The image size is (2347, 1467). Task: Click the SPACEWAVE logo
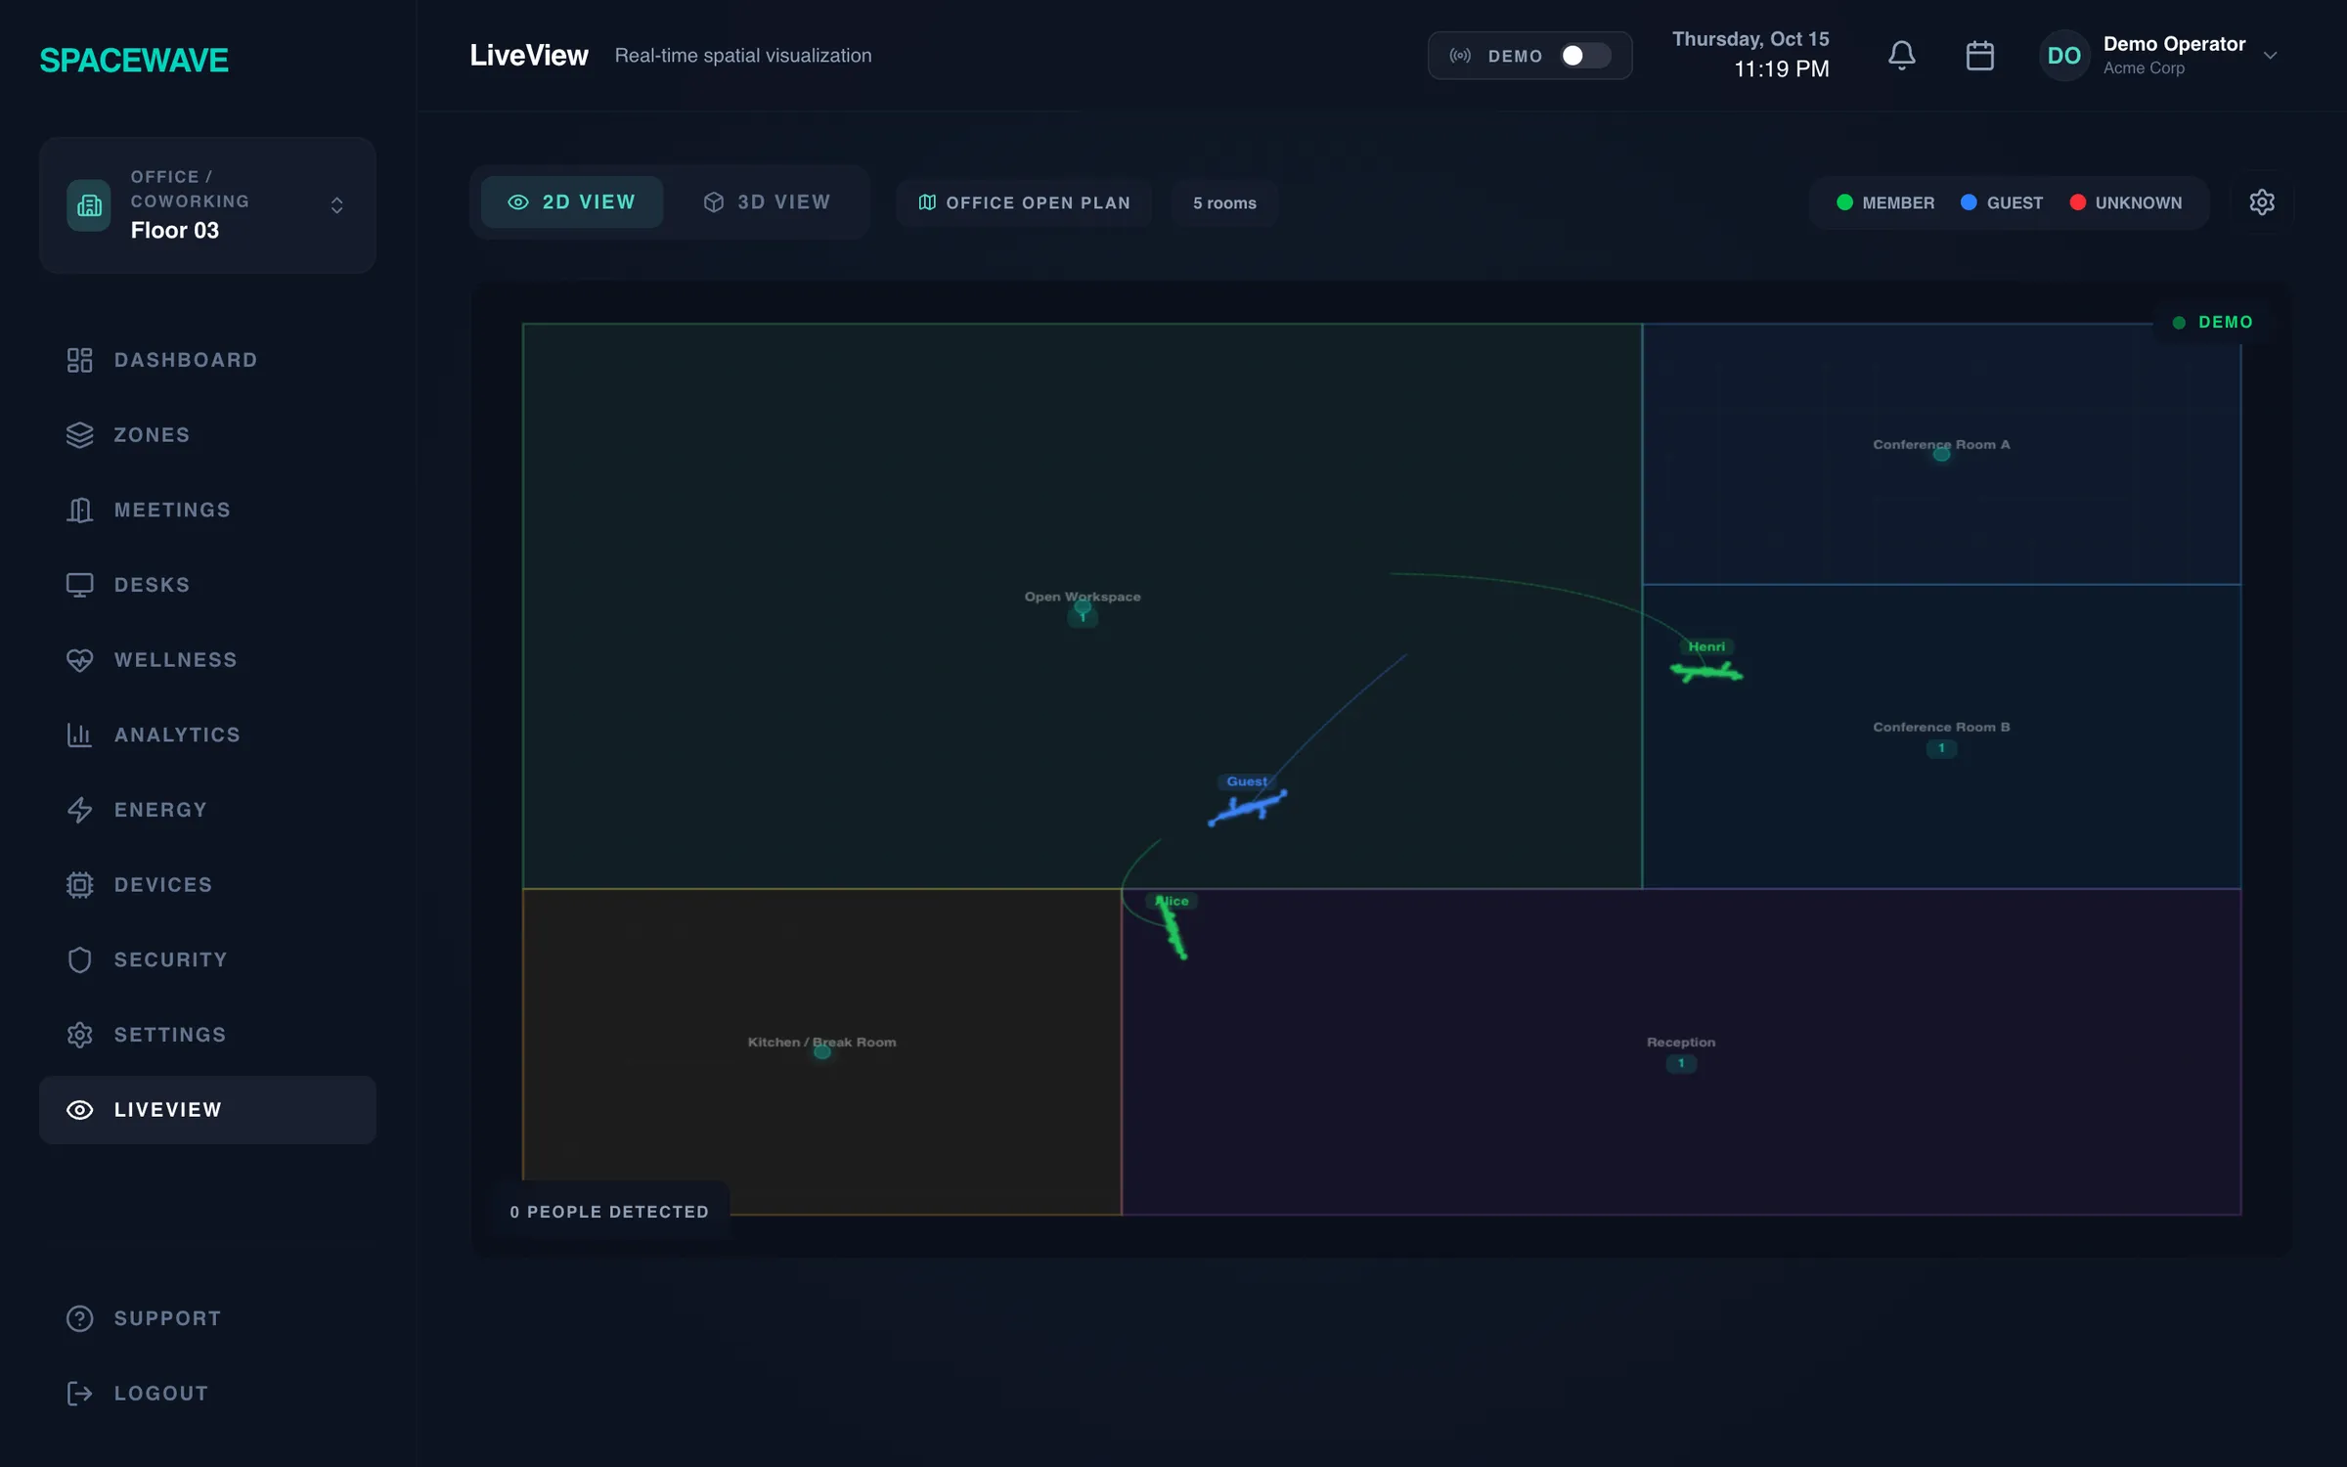click(134, 61)
